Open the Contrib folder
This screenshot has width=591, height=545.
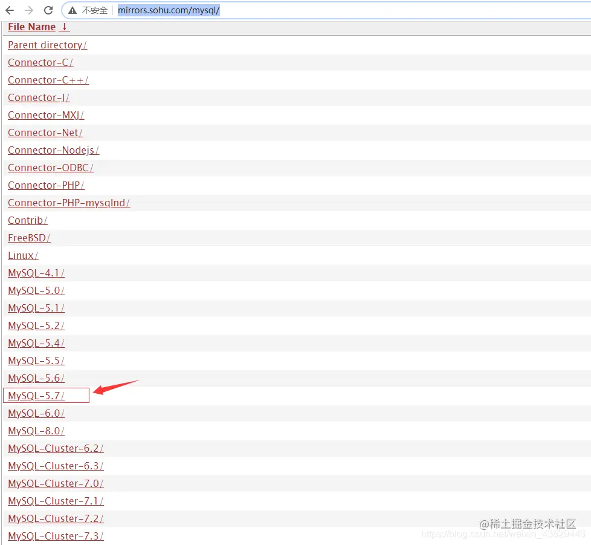tap(28, 220)
